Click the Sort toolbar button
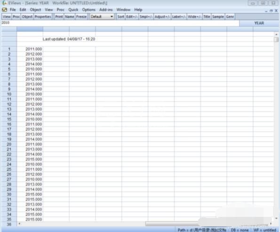The height and width of the screenshot is (232, 280). pyautogui.click(x=121, y=17)
